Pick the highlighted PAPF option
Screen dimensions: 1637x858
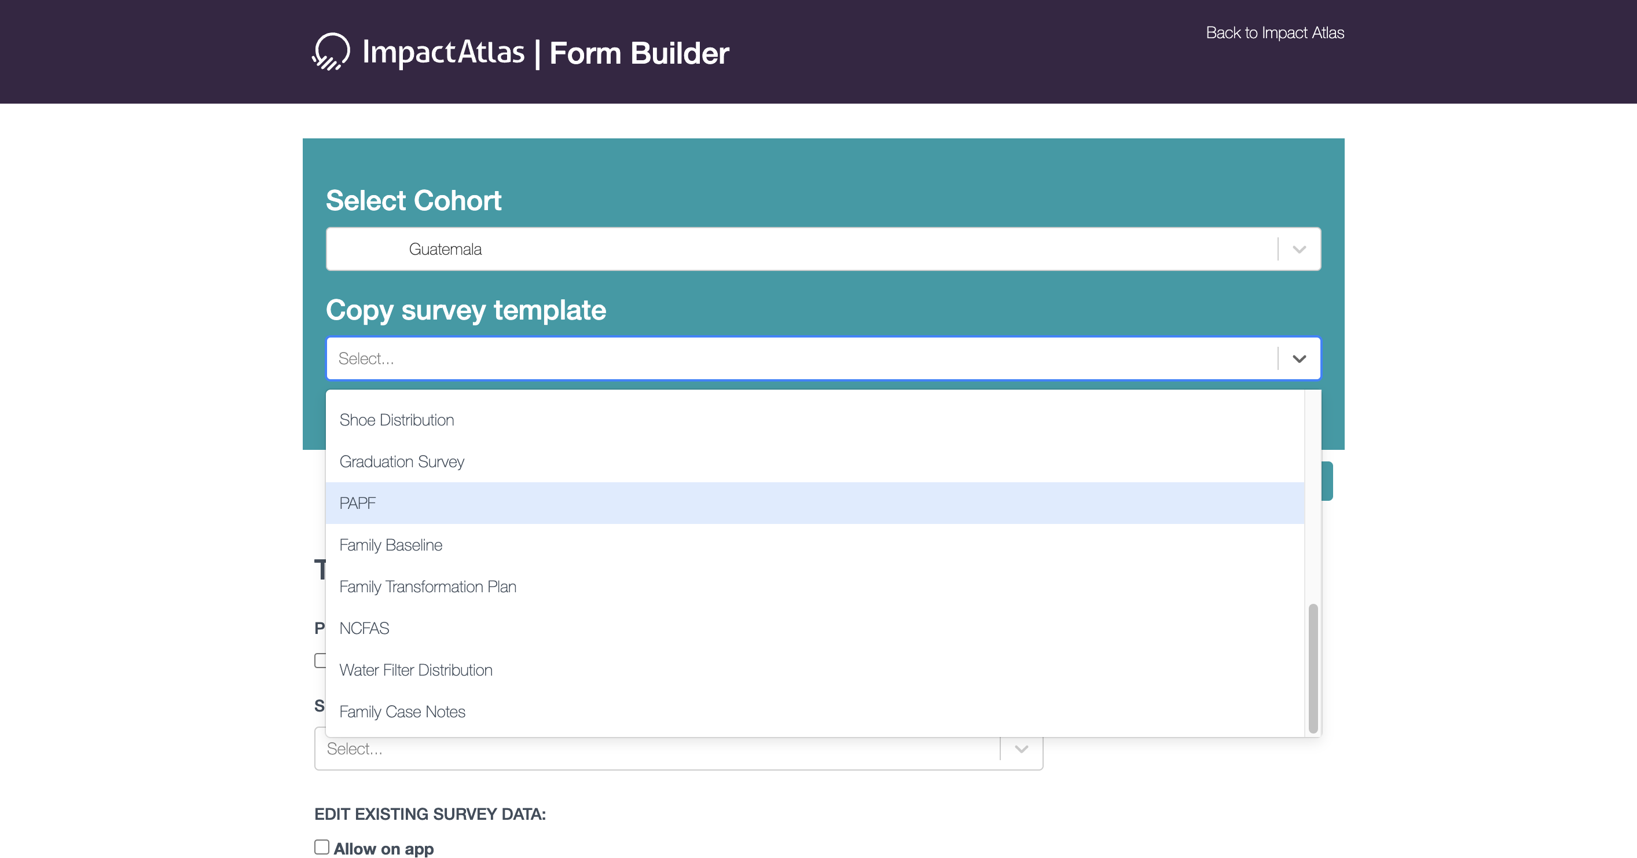(358, 503)
